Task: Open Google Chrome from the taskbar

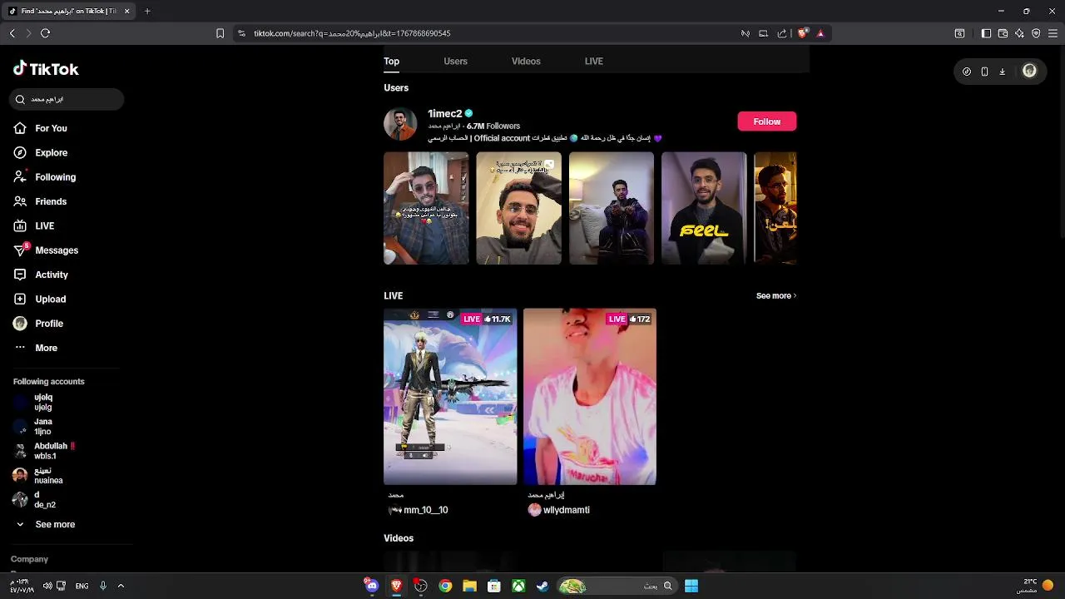Action: (x=445, y=586)
